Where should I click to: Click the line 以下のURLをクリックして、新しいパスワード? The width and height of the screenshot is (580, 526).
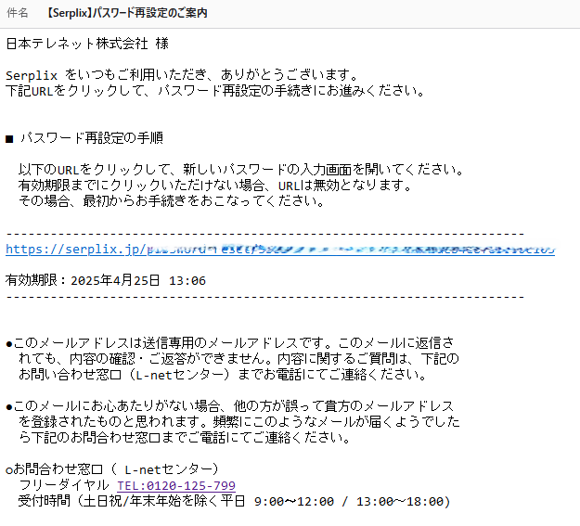point(240,170)
